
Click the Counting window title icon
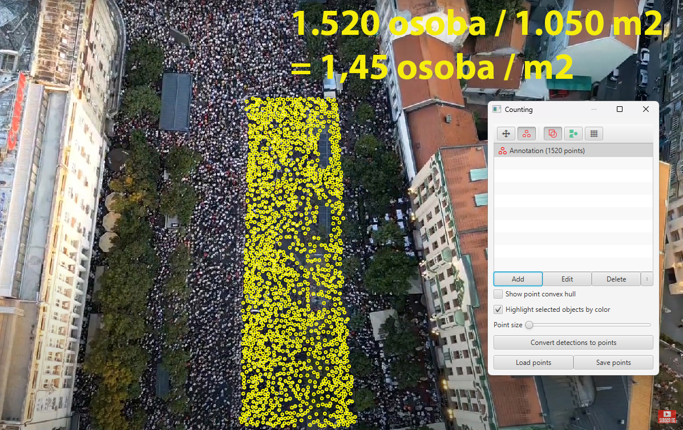(x=497, y=109)
